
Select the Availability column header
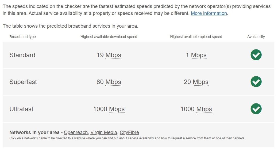pos(256,37)
